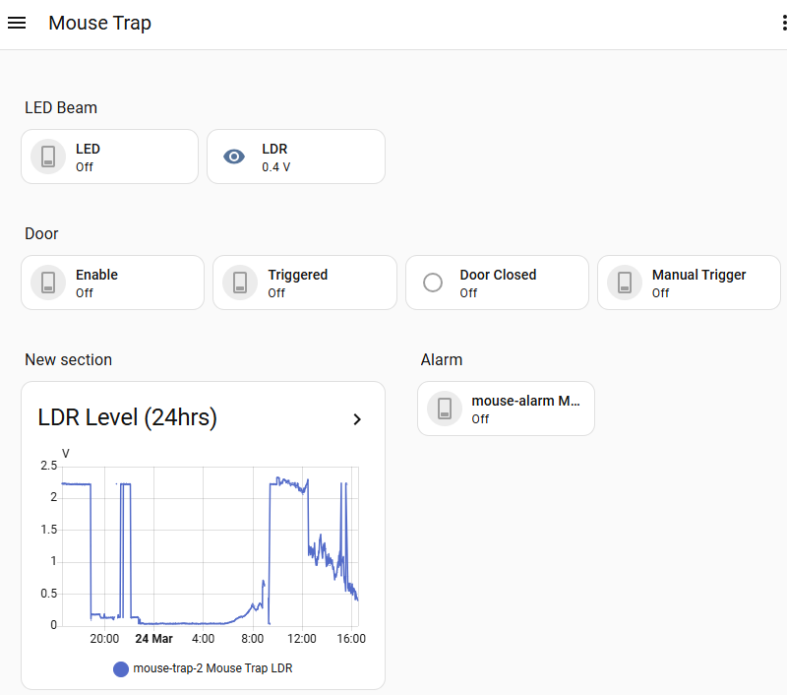Image resolution: width=787 pixels, height=695 pixels.
Task: Click the mouse-alarm switch icon
Action: coord(445,409)
